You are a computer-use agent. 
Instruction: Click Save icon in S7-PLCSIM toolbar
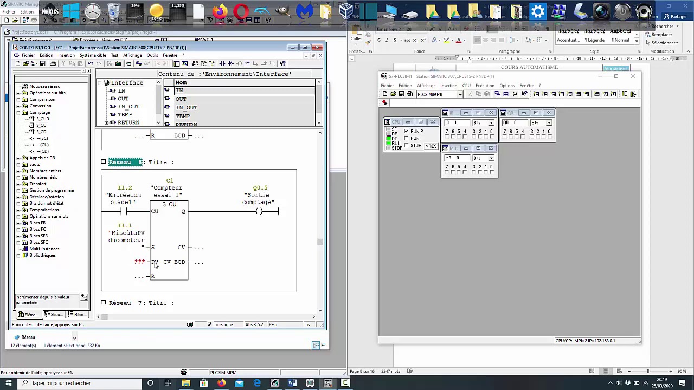point(401,94)
